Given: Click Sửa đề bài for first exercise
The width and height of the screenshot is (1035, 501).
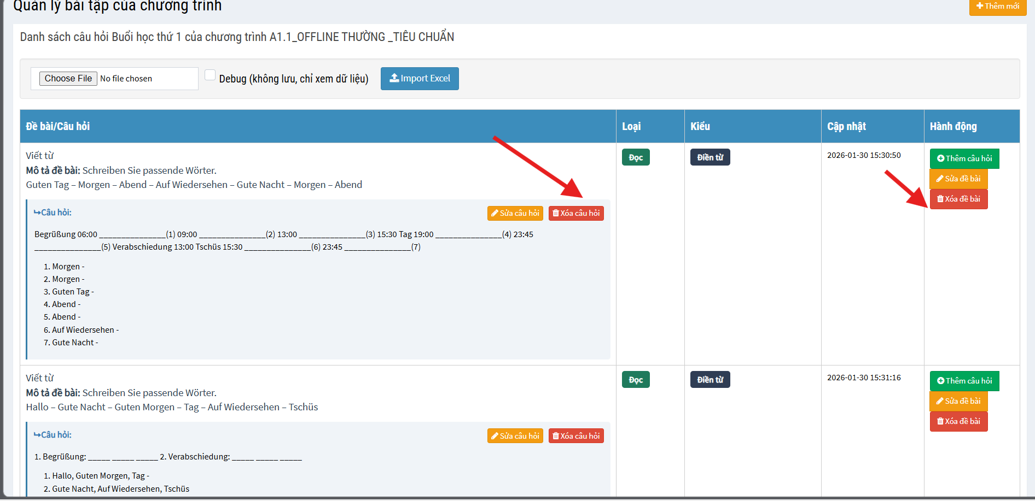Looking at the screenshot, I should tap(958, 179).
